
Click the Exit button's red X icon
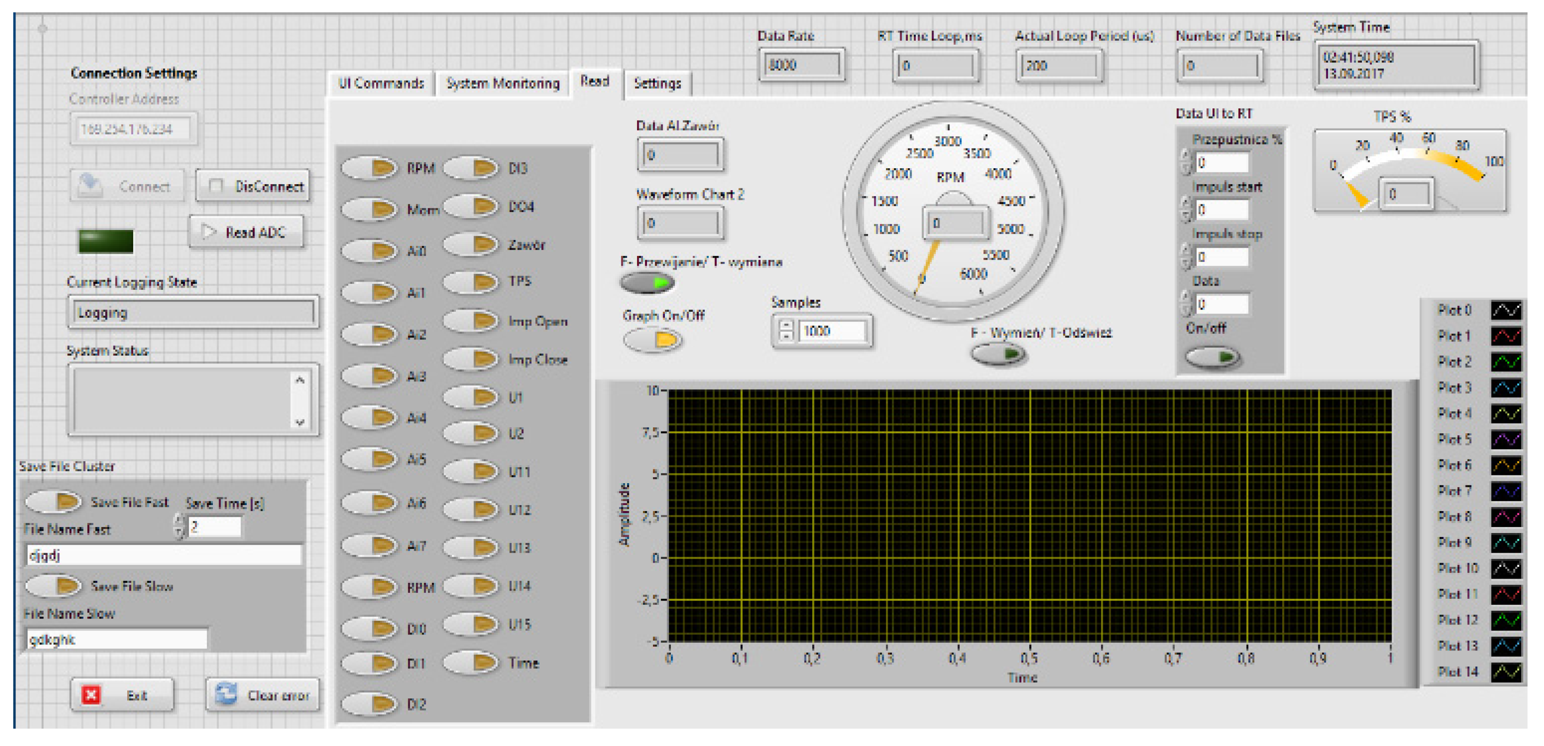click(x=91, y=694)
